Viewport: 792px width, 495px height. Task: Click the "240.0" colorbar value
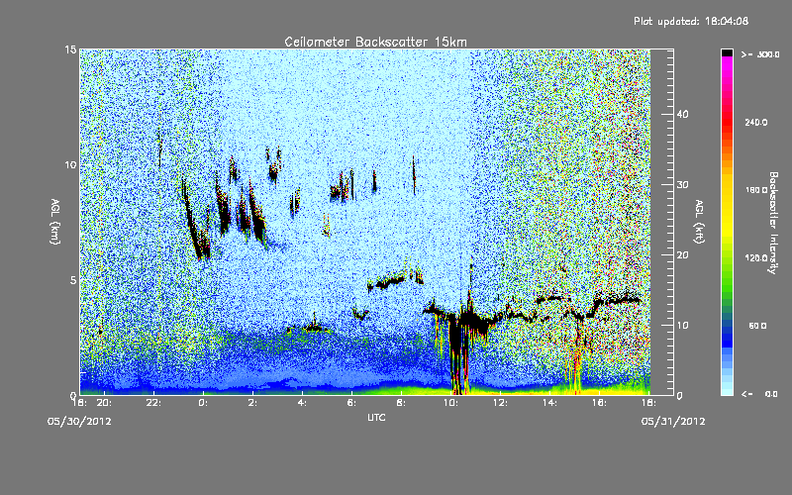(x=756, y=122)
